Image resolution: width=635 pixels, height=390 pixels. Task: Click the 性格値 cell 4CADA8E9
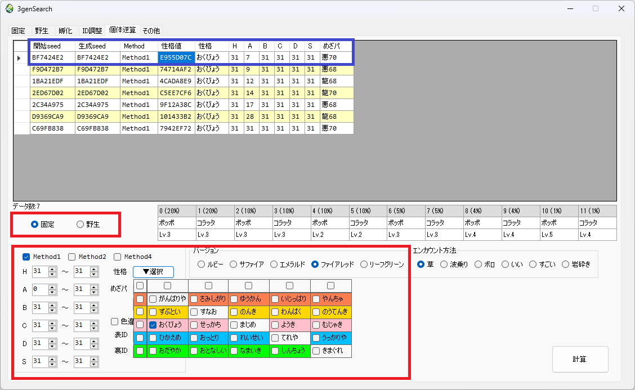(x=176, y=81)
